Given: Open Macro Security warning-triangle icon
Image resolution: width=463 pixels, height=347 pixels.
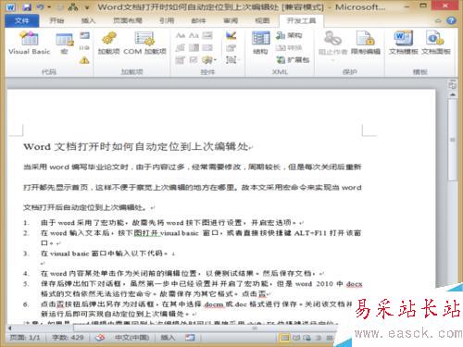Looking at the screenshot, I should coord(84,60).
